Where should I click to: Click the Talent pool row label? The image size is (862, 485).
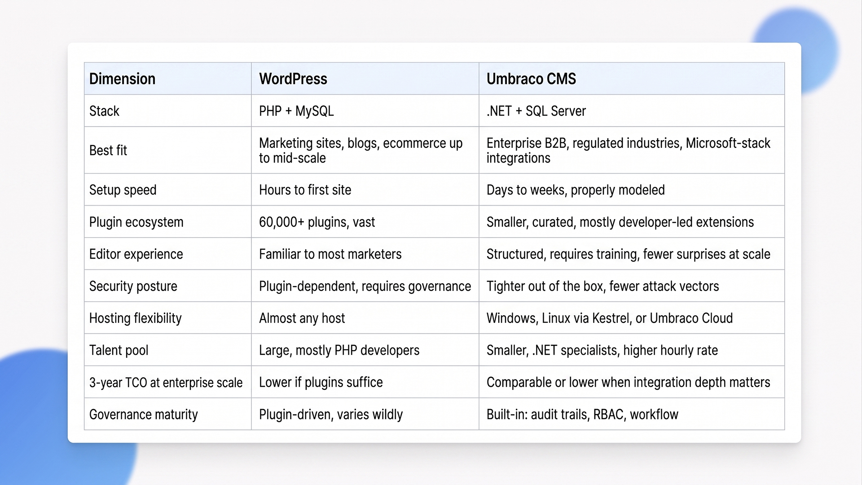167,350
